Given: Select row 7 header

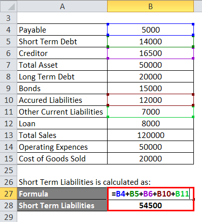Looking at the screenshot, I should pos(9,65).
